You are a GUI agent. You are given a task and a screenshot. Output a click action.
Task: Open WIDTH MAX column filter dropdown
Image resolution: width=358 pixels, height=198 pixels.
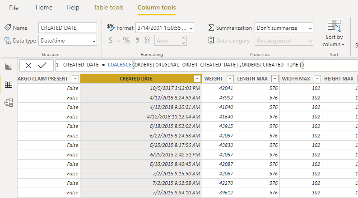(x=317, y=79)
